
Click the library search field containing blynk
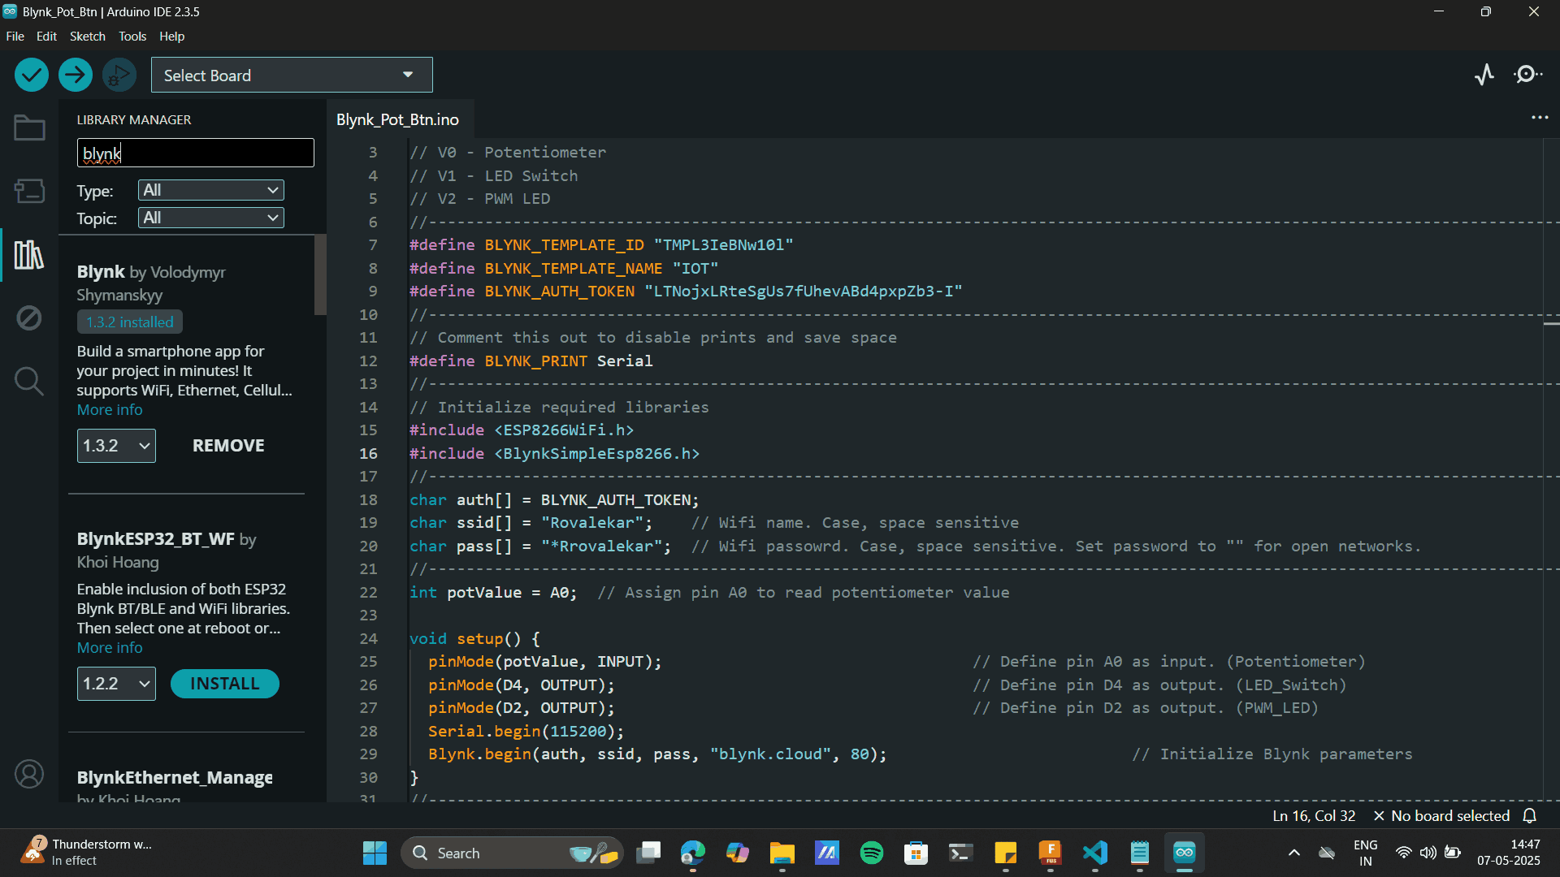(196, 153)
